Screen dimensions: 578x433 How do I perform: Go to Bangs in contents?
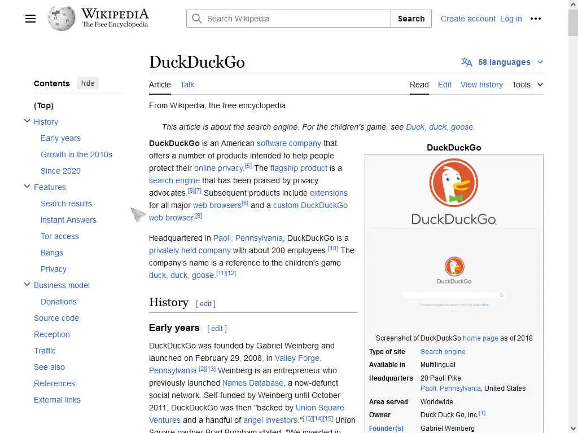[51, 253]
